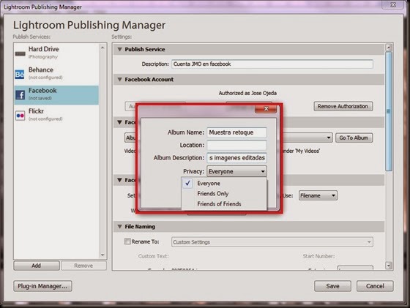Toggle the Rename To checkbox

pyautogui.click(x=127, y=241)
